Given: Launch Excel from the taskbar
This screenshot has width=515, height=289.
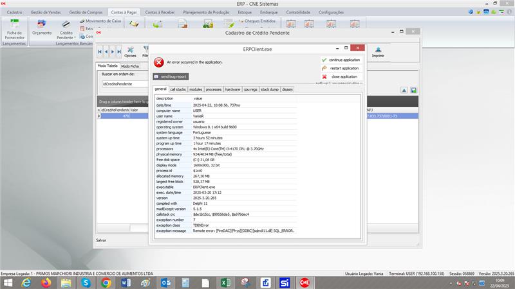Looking at the screenshot, I should 226,283.
